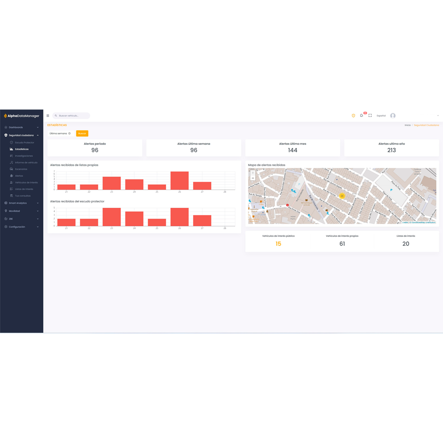Open the Dashboards menu item
Image resolution: width=443 pixels, height=443 pixels.
pos(15,127)
